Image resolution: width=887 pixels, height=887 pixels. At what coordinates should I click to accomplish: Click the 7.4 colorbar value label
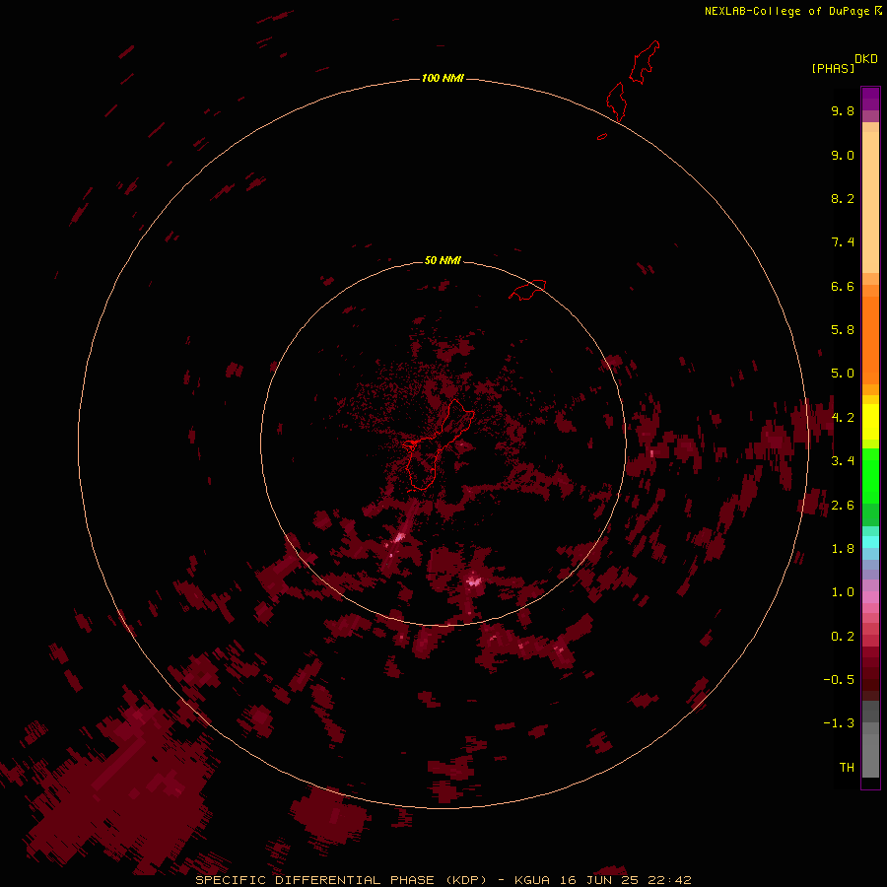point(843,242)
